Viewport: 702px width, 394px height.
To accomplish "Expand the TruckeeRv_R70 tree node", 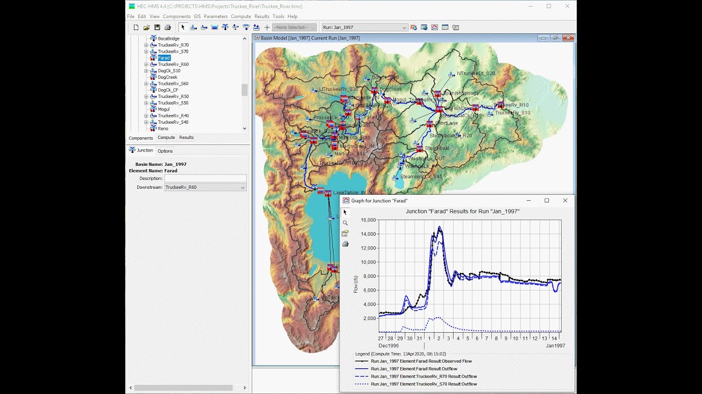I will (x=146, y=45).
